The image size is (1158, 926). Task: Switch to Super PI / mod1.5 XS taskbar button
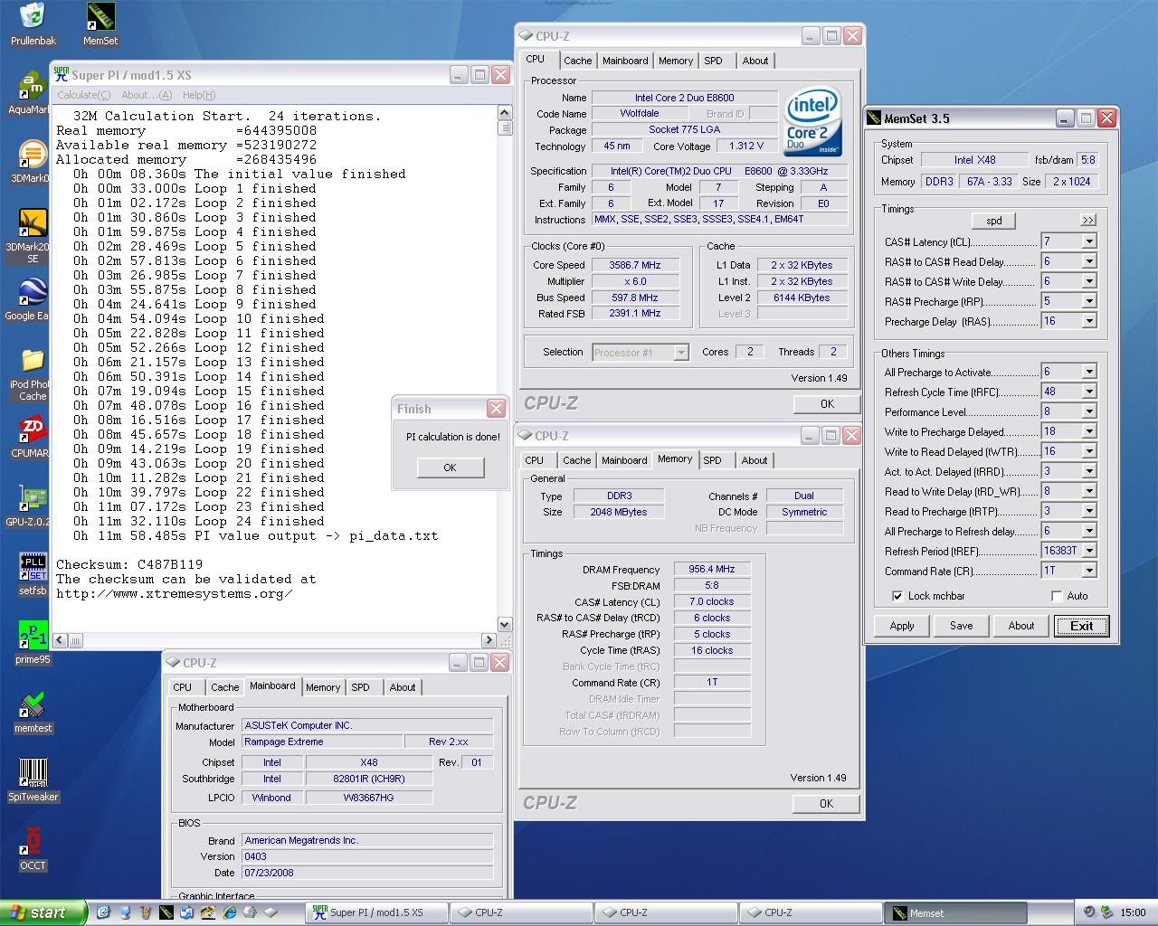pos(376,912)
